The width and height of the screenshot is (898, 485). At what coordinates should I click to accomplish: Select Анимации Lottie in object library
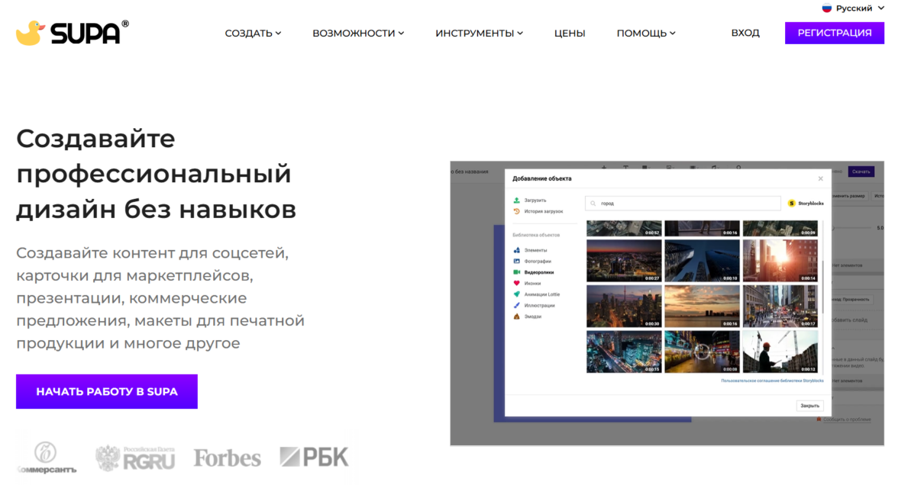click(x=537, y=294)
